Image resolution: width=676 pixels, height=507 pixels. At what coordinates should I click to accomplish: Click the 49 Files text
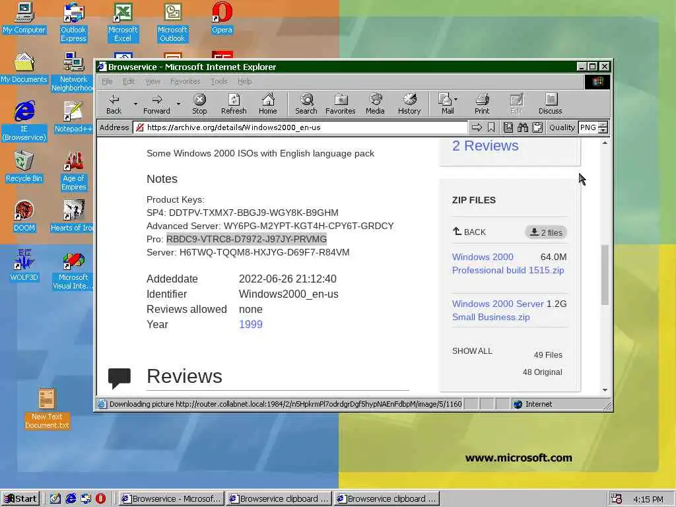pos(548,355)
